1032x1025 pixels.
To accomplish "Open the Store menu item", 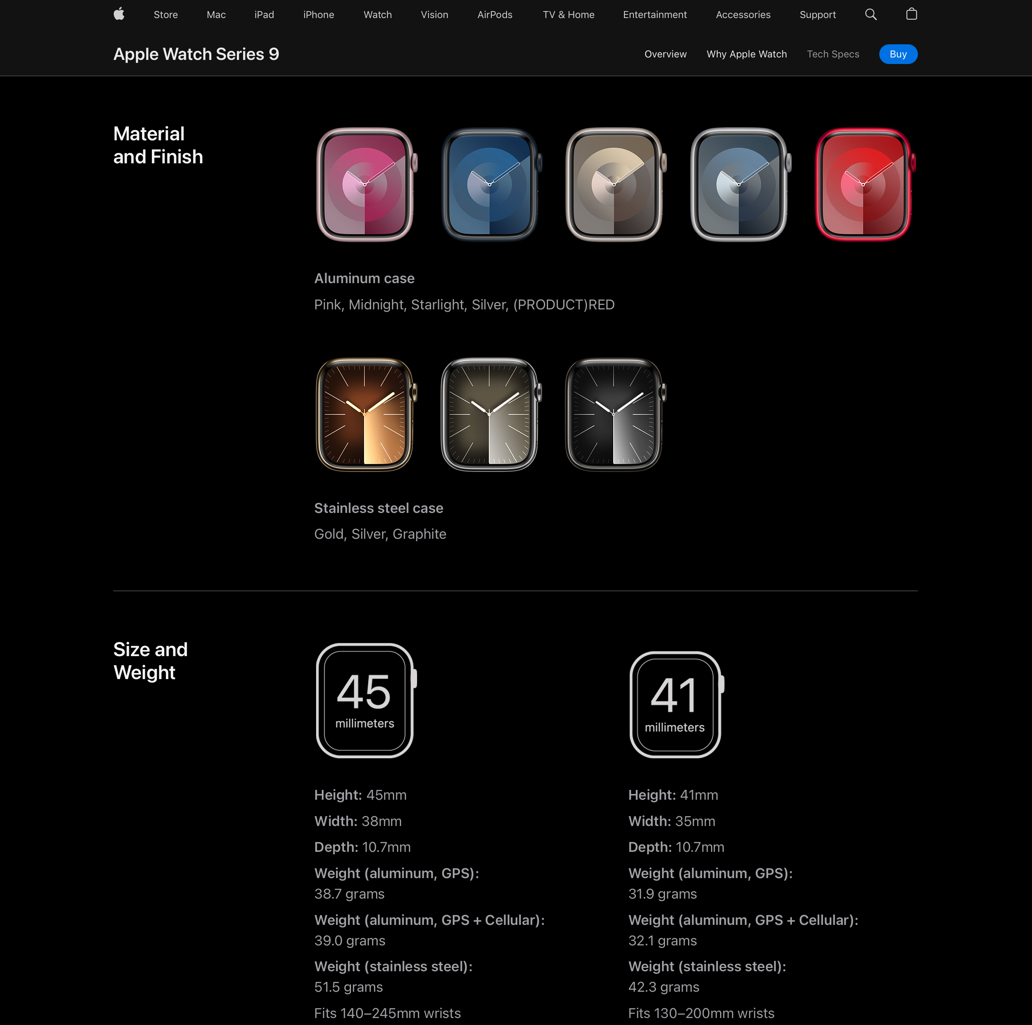I will click(x=165, y=15).
